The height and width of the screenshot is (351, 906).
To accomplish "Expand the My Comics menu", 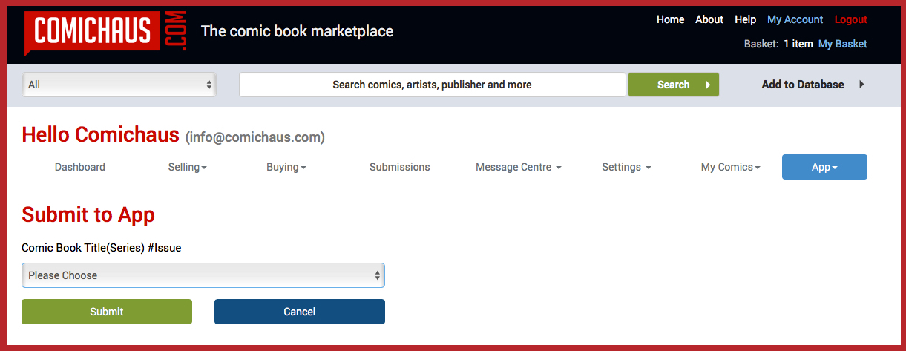I will click(730, 167).
